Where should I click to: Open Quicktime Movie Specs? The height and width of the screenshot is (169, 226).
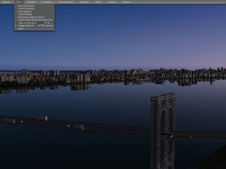[34, 17]
